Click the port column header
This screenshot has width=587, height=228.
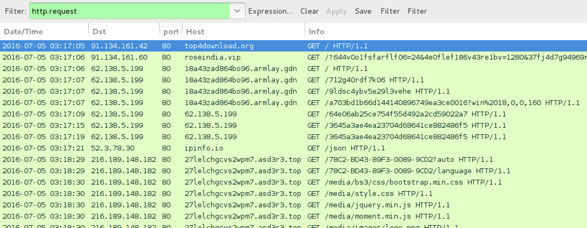tap(170, 31)
